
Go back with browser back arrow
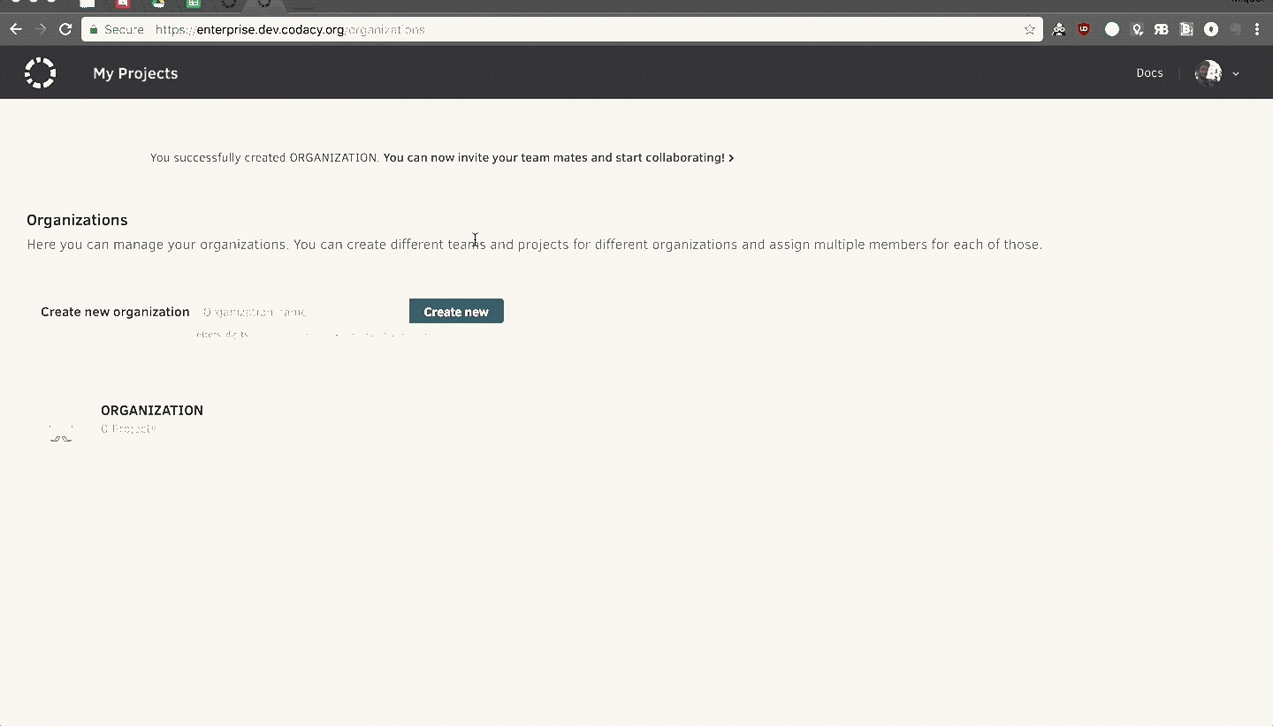16,29
